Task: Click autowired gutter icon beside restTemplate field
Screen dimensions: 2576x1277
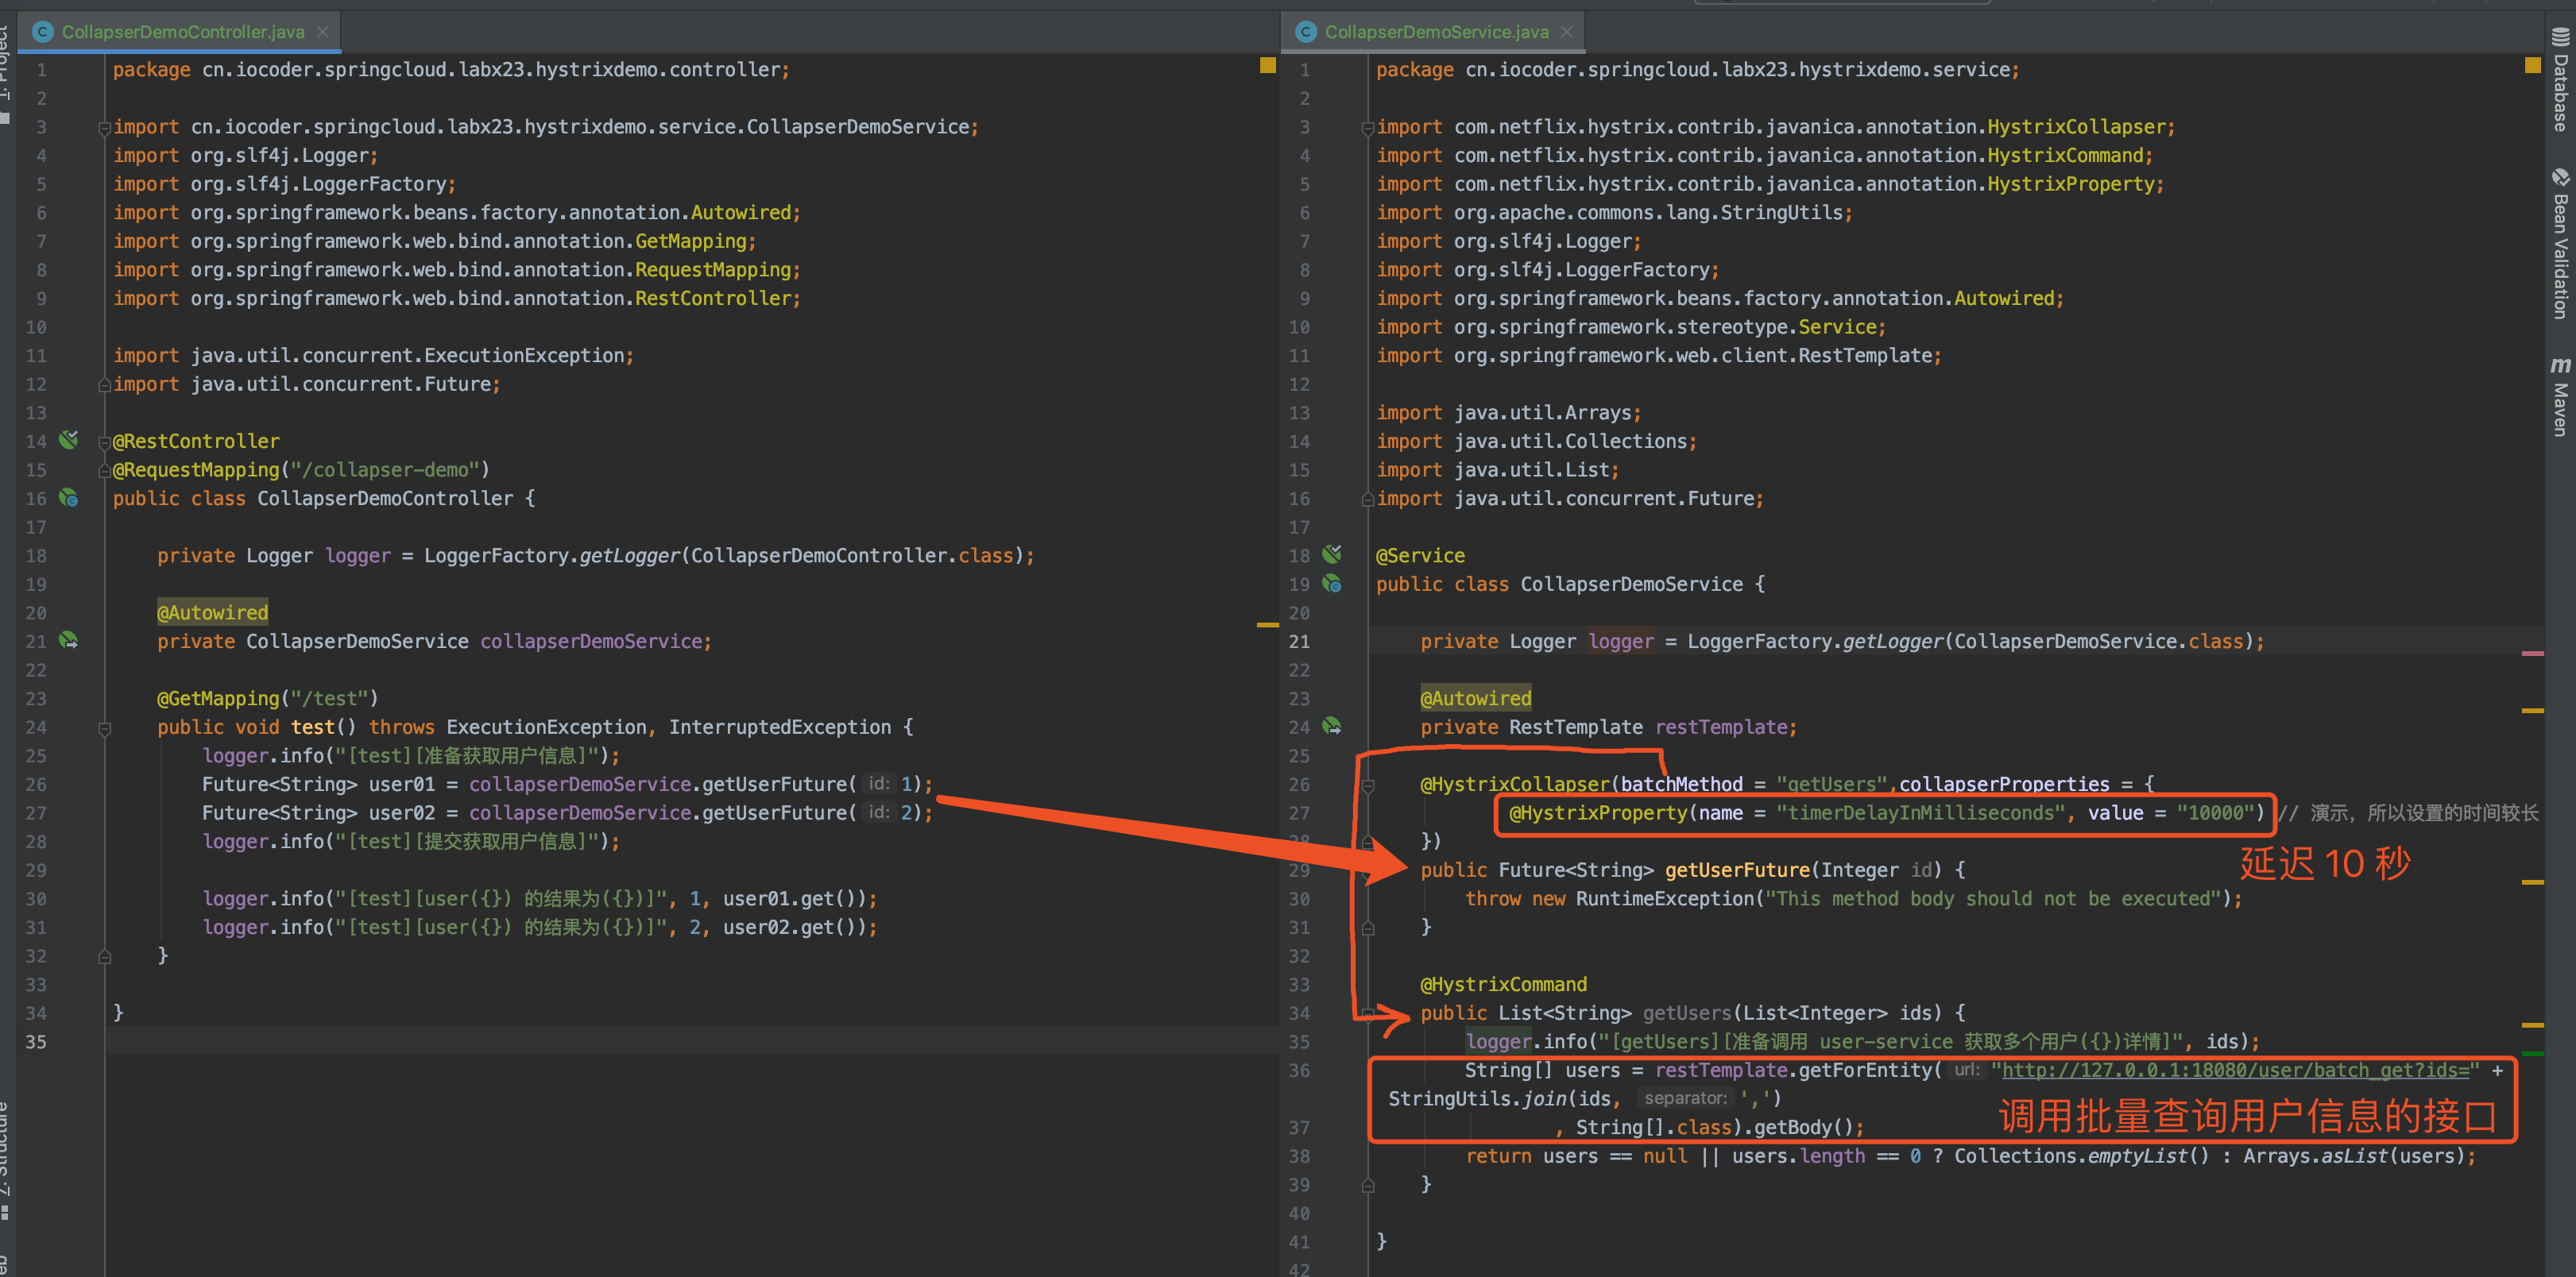Action: click(x=1331, y=727)
